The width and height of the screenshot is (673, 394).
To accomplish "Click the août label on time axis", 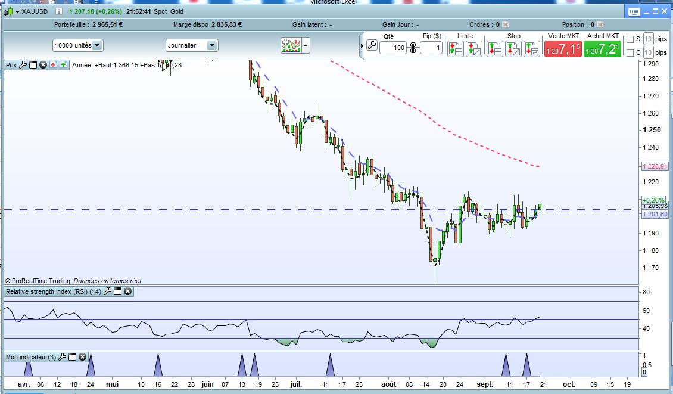I will point(389,384).
